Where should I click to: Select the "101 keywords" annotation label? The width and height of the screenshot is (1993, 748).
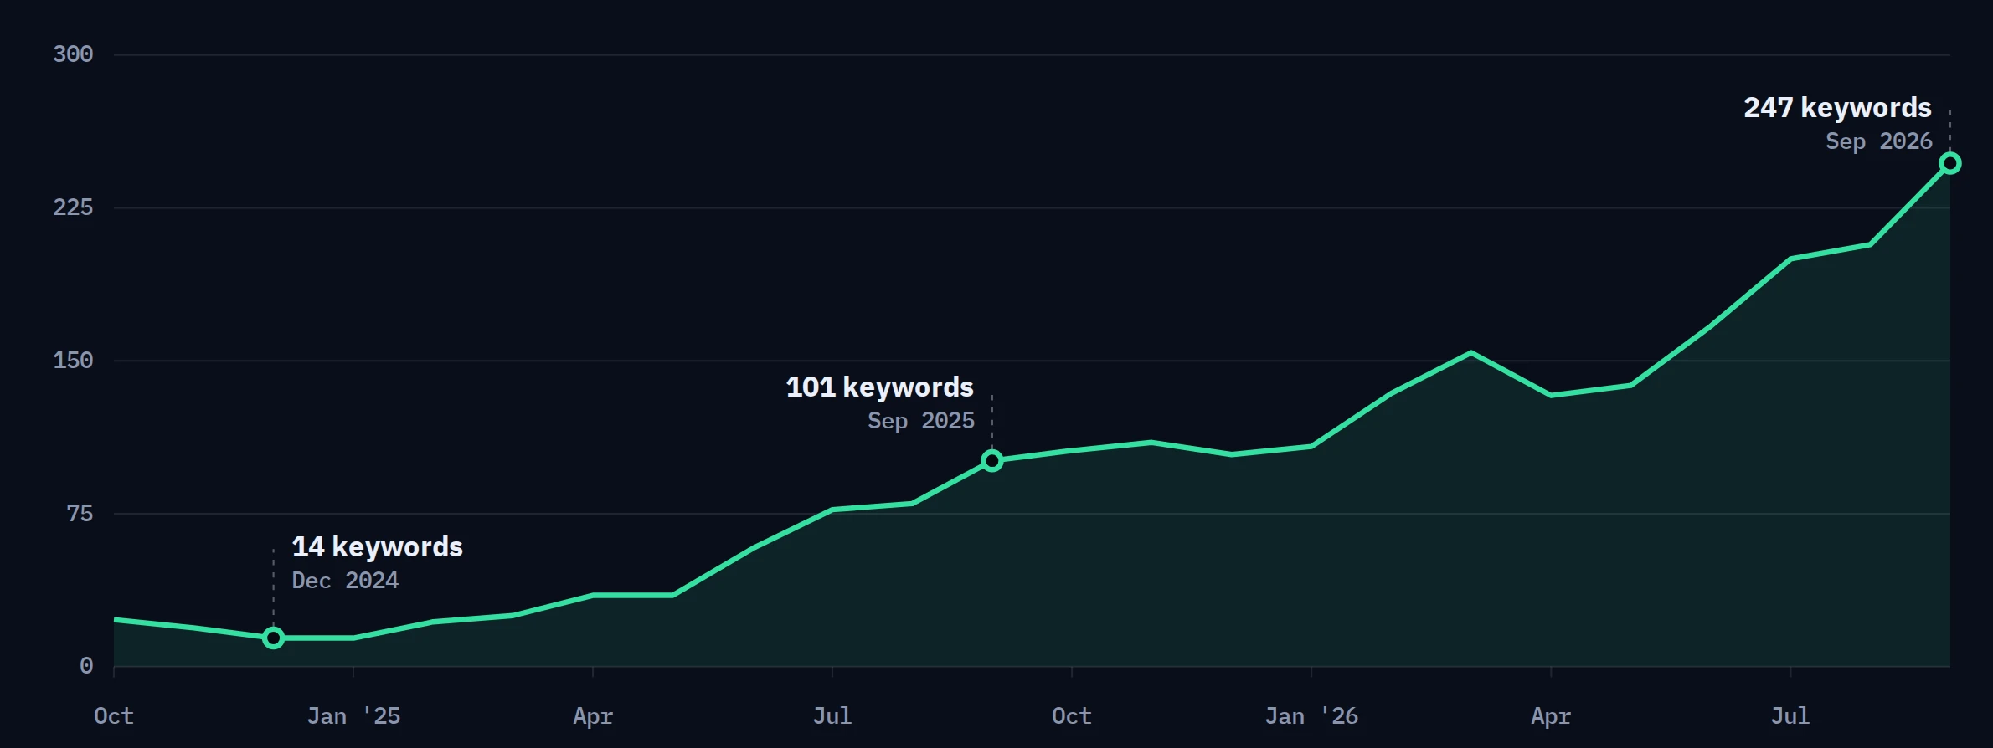879,387
